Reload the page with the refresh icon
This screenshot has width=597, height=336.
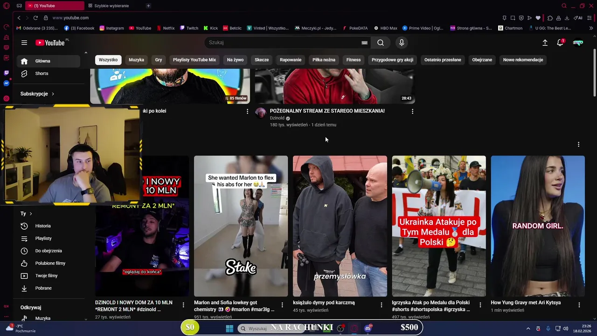pos(35,18)
